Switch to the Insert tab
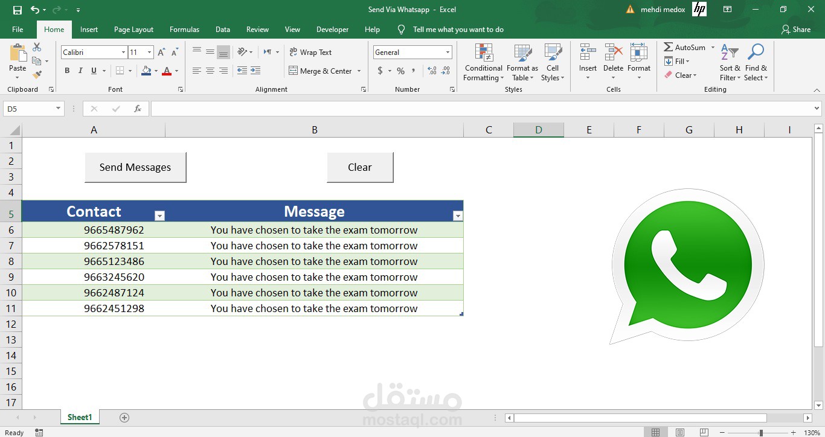Screen dimensions: 825x437 89,29
